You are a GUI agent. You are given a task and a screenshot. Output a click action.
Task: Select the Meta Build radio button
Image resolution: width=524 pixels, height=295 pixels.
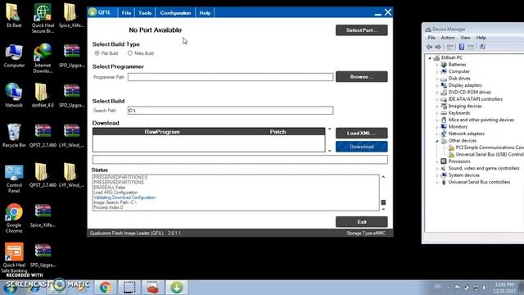[x=130, y=53]
